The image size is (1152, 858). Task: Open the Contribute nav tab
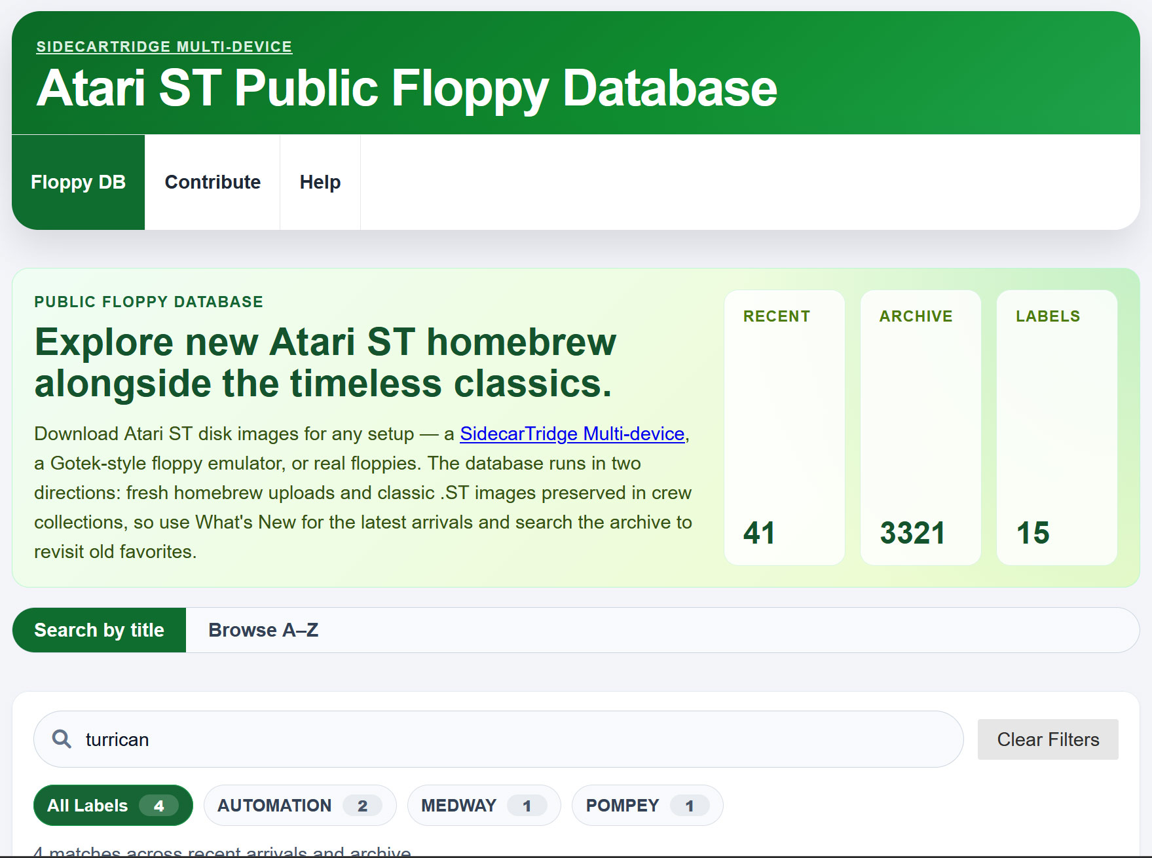pyautogui.click(x=212, y=182)
